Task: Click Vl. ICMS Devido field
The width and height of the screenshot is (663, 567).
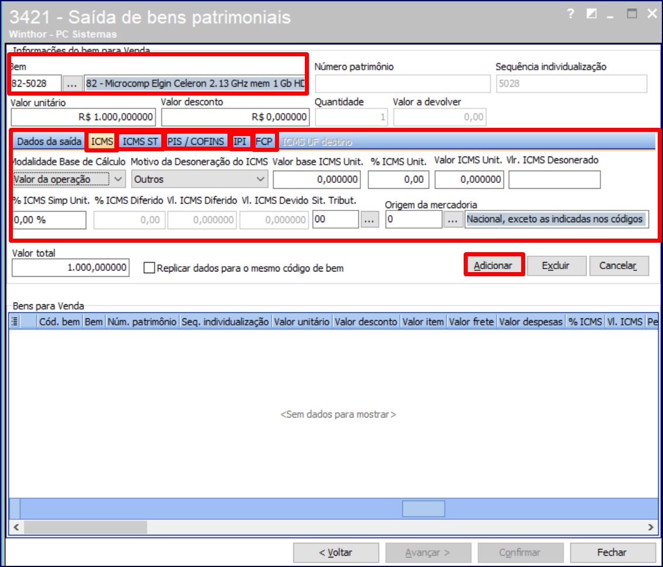Action: [274, 220]
